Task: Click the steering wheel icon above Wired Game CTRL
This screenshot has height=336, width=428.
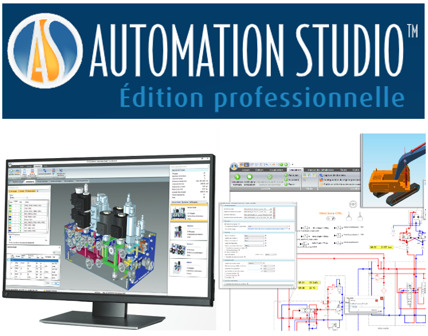Action: pyautogui.click(x=353, y=204)
